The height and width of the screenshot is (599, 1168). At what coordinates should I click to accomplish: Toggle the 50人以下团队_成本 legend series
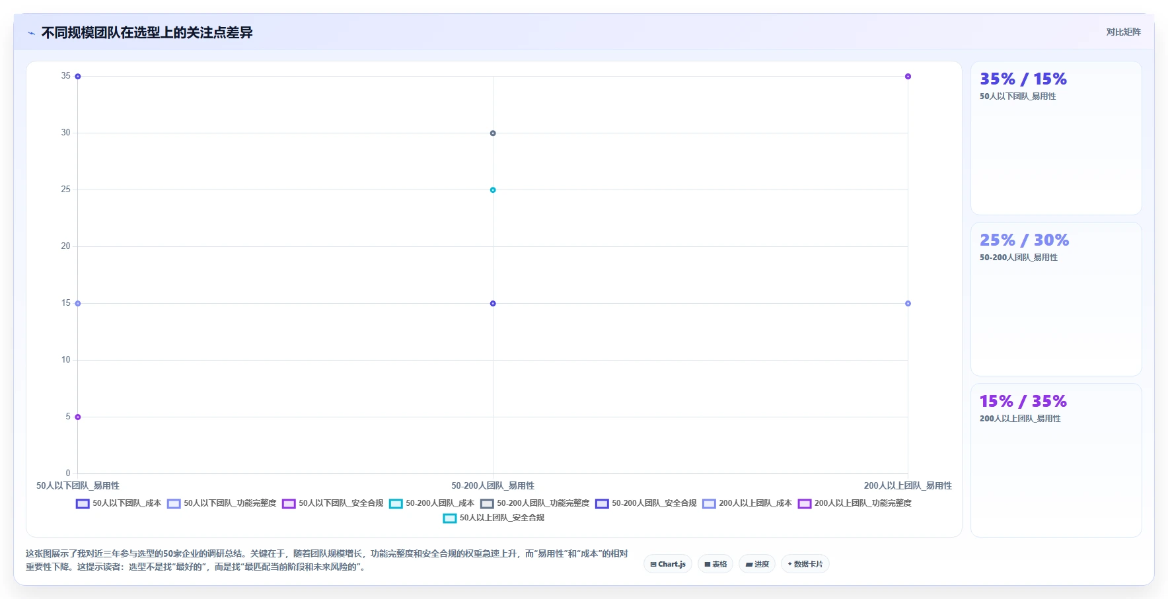click(118, 503)
